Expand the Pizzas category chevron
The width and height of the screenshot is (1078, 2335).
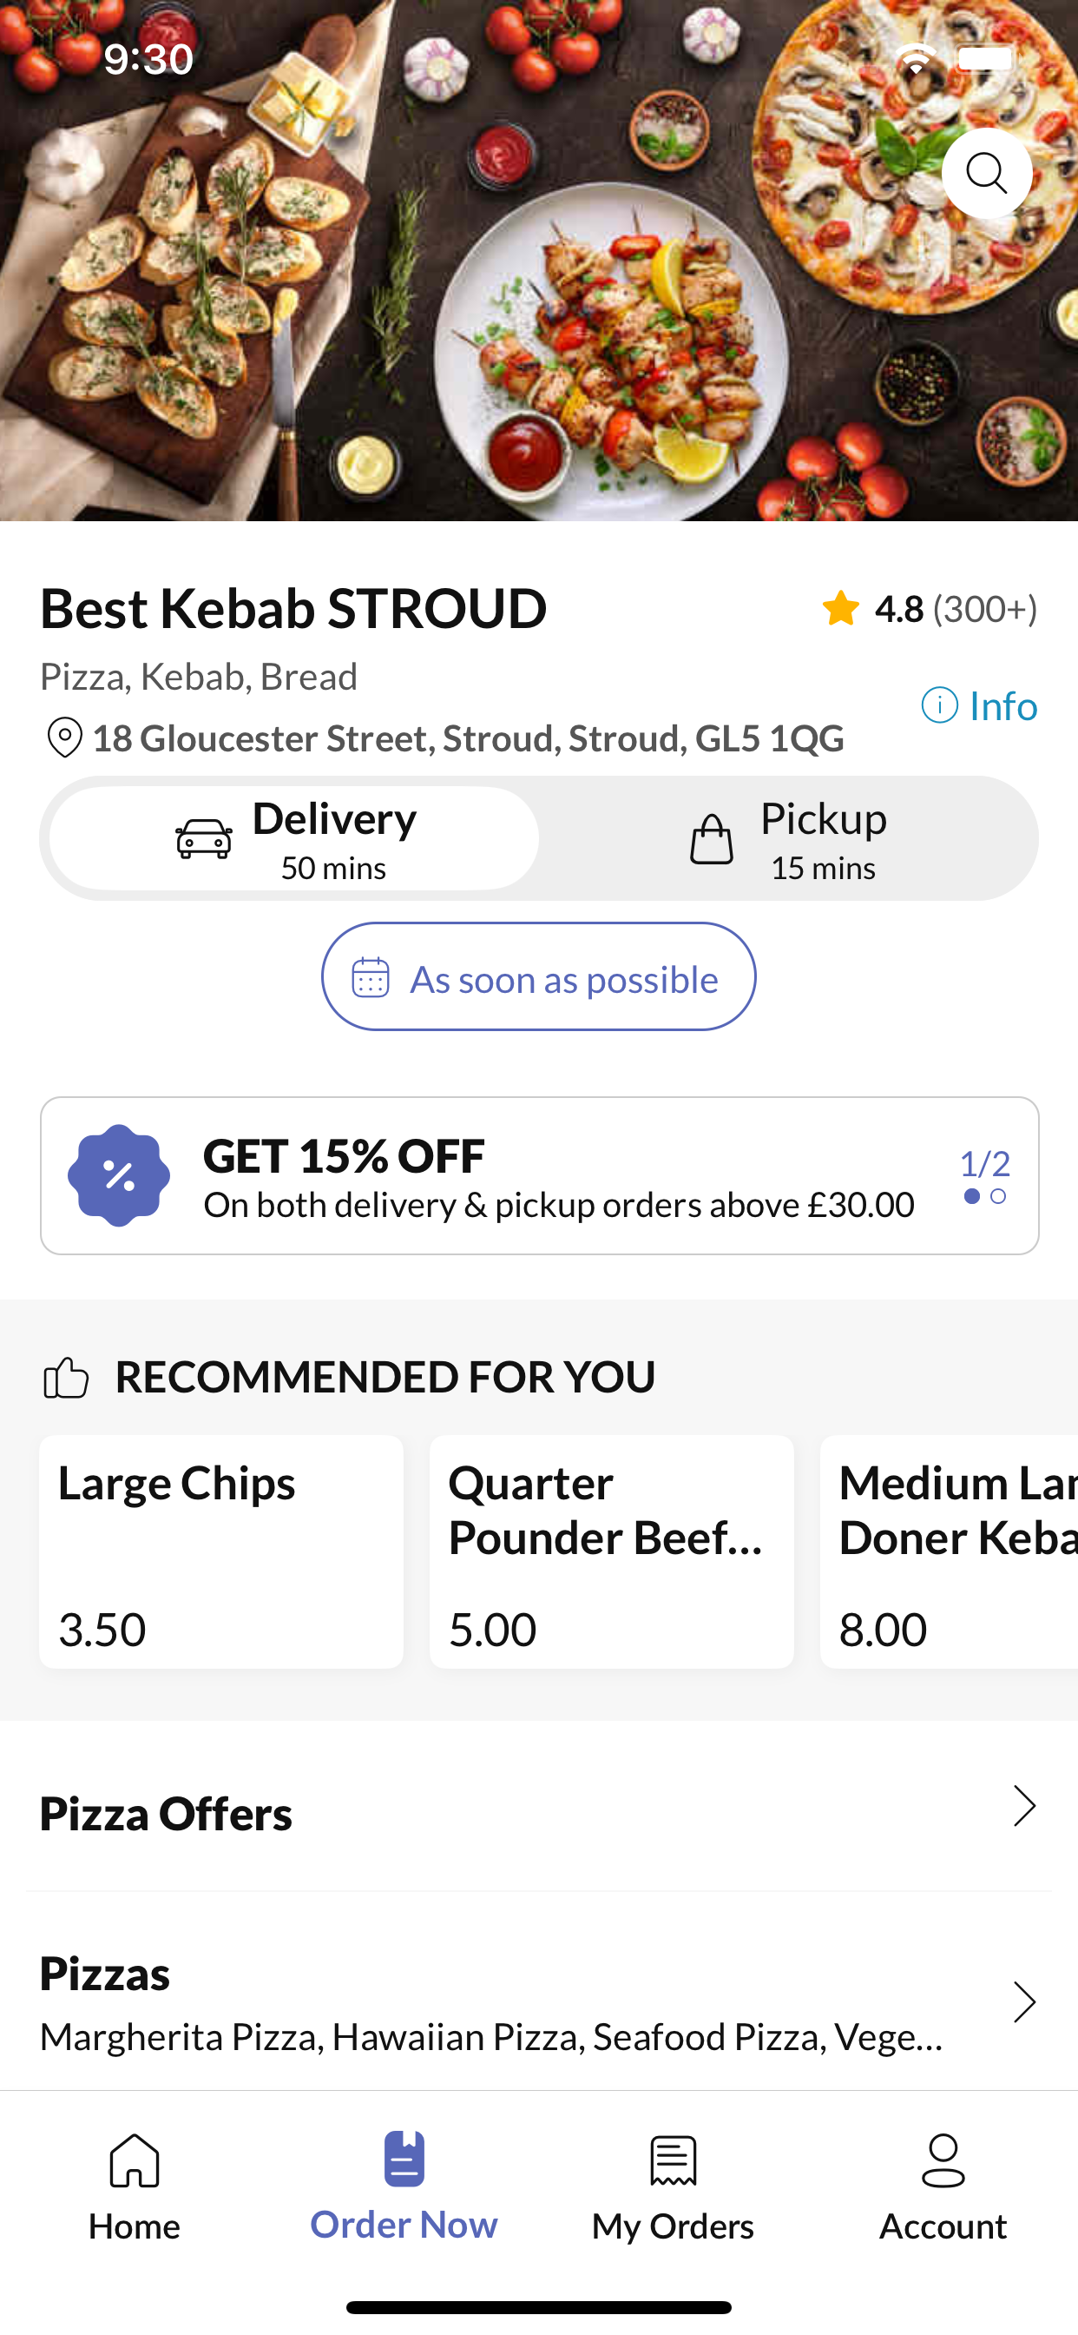click(1023, 2001)
